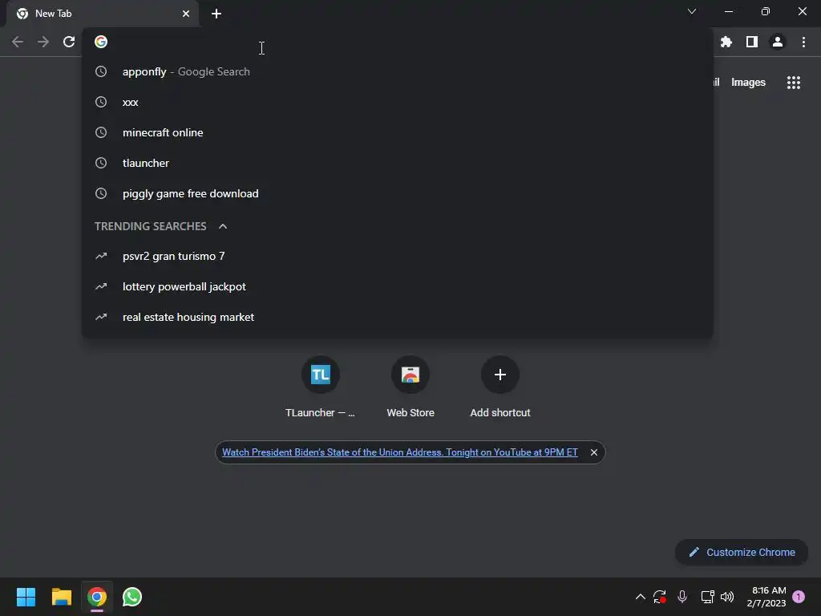Image resolution: width=821 pixels, height=616 pixels.
Task: Open the TLauncher shortcut tile
Action: pos(321,387)
